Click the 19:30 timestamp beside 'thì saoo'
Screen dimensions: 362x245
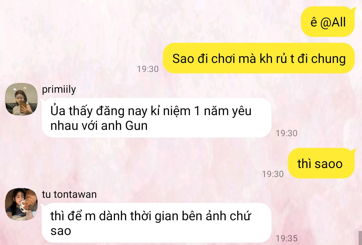[273, 174]
